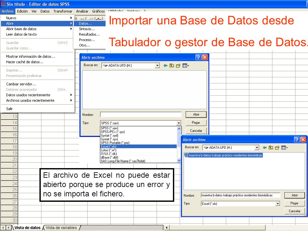Select Otro... in Abrir submenu
Screen dimensions: 308x231
tap(90, 45)
